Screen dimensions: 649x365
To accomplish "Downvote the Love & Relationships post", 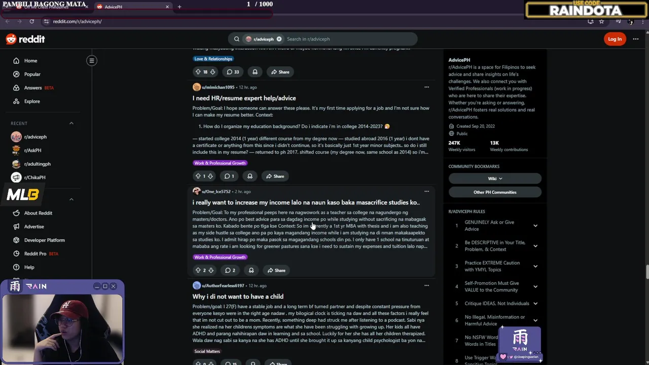I will 212,72.
